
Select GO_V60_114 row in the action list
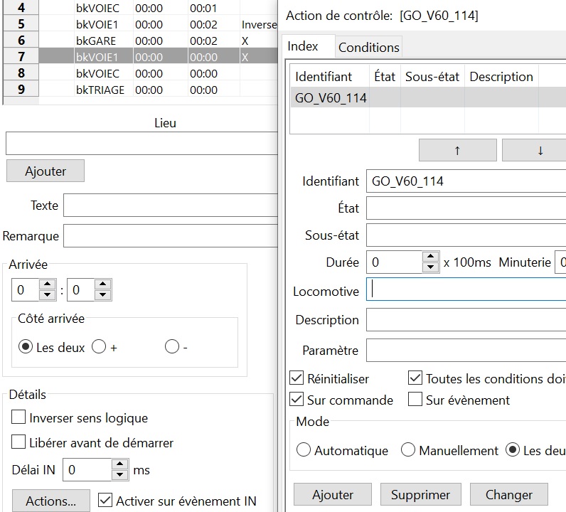click(428, 97)
